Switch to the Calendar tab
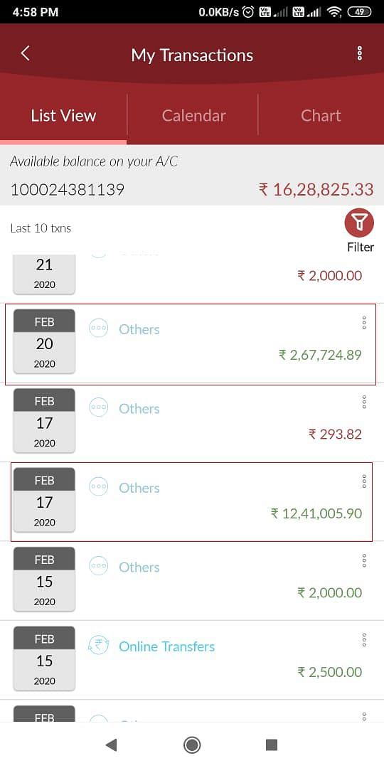 click(193, 116)
